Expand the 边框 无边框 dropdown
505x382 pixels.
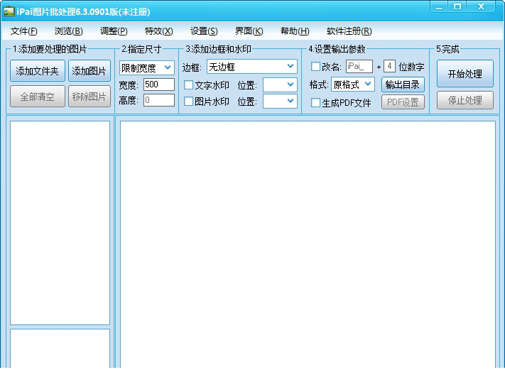click(x=252, y=67)
